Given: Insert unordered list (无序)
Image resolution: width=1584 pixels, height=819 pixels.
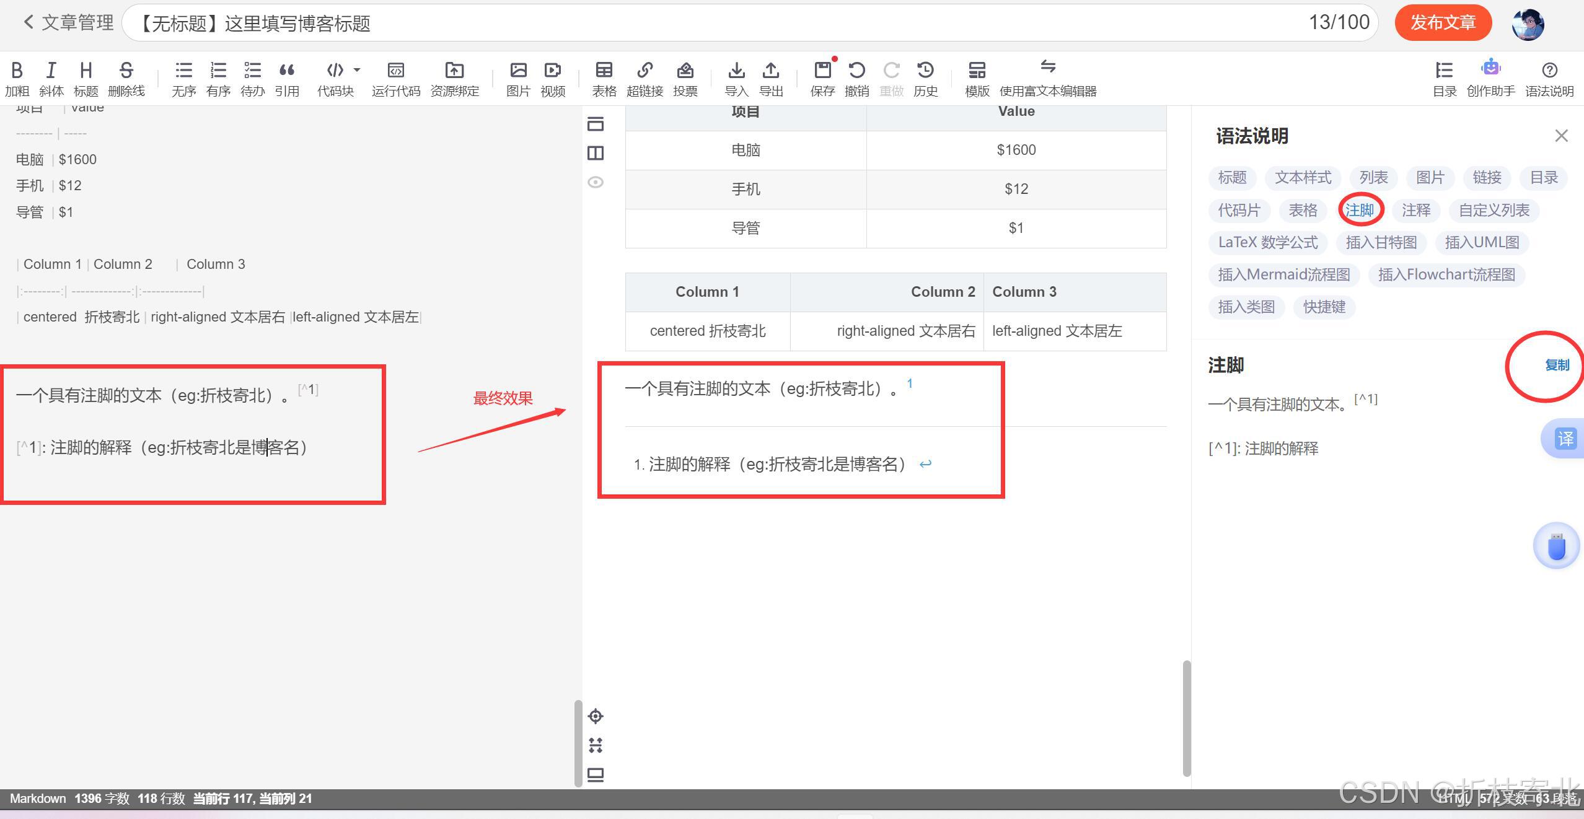Looking at the screenshot, I should [x=184, y=79].
